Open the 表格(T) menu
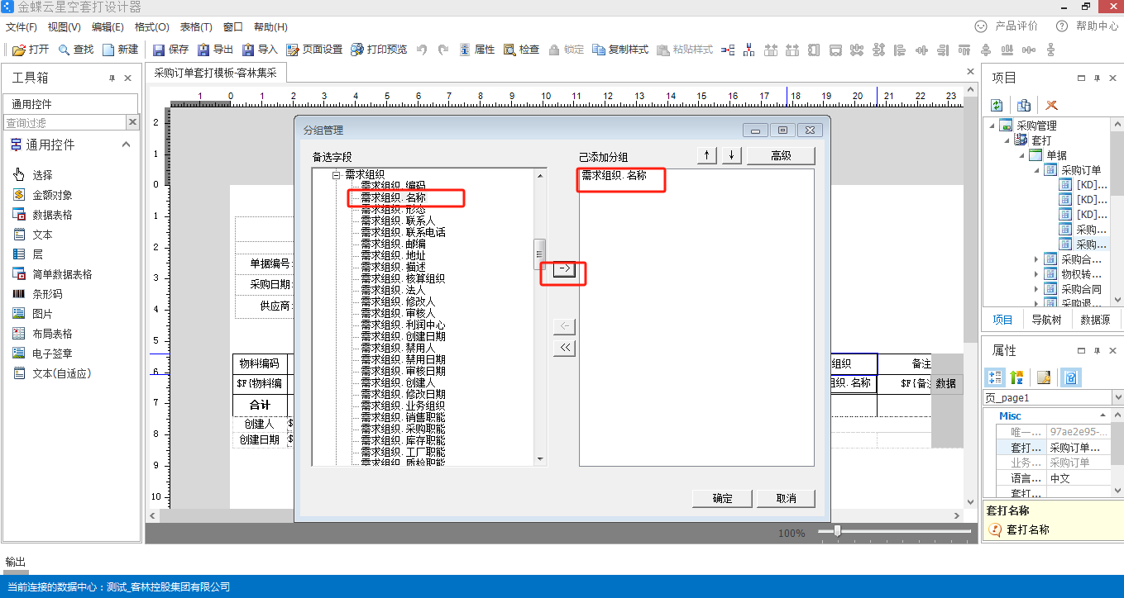The width and height of the screenshot is (1124, 598). tap(196, 27)
